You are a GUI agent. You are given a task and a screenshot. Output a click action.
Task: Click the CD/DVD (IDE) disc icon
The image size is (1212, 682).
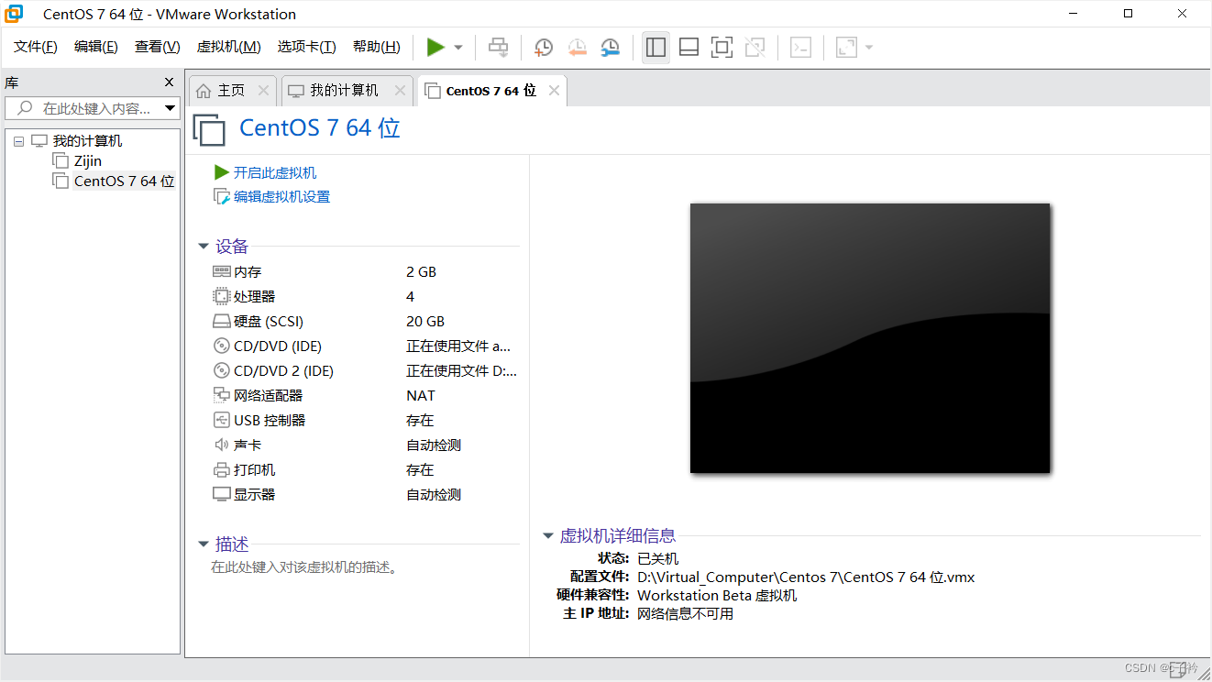(x=221, y=346)
